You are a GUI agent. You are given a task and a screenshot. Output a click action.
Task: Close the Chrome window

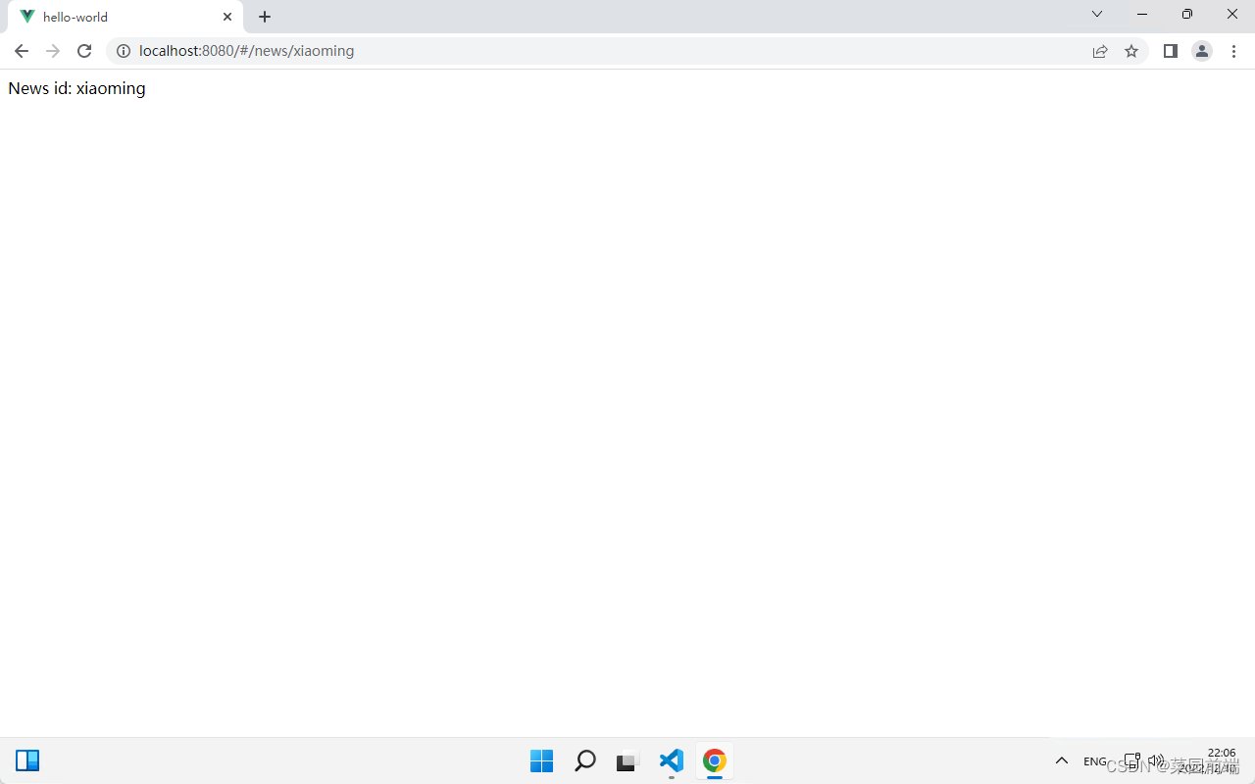pos(1232,14)
